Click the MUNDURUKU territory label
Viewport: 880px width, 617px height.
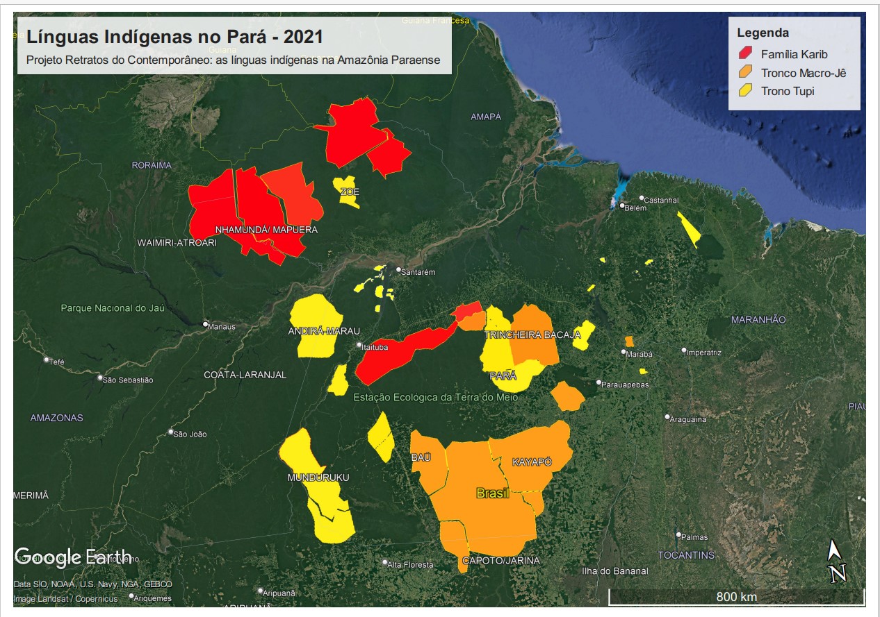pyautogui.click(x=318, y=477)
